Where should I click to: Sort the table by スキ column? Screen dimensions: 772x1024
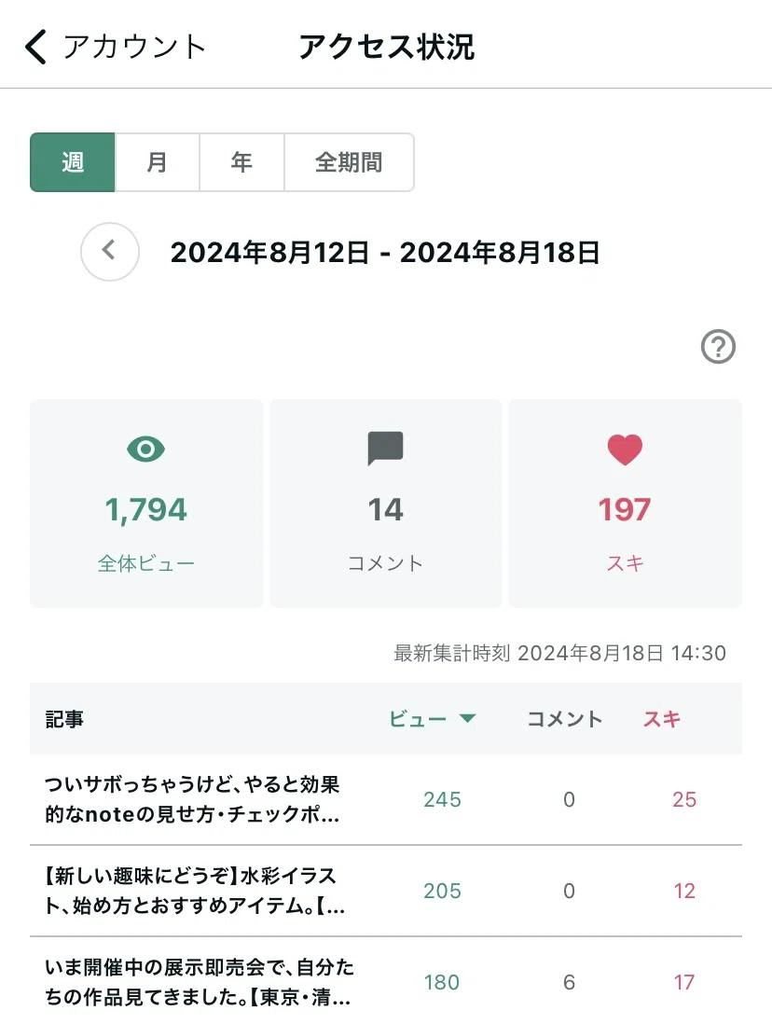pyautogui.click(x=662, y=719)
